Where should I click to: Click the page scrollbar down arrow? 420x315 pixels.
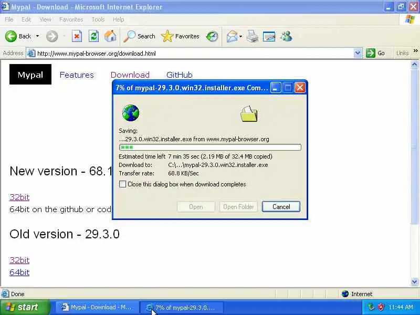(414, 281)
